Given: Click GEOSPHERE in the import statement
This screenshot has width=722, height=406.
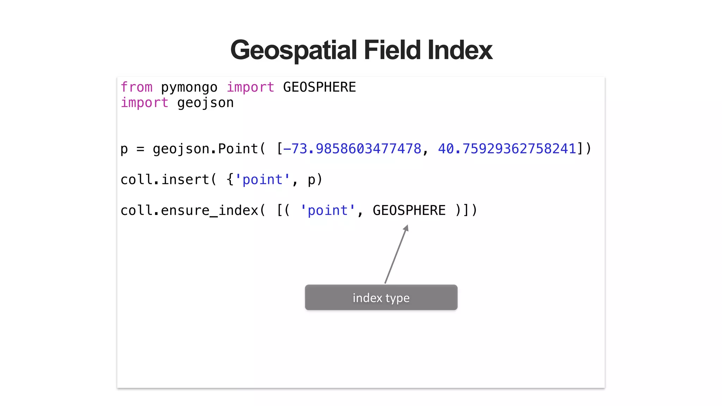Looking at the screenshot, I should 319,87.
